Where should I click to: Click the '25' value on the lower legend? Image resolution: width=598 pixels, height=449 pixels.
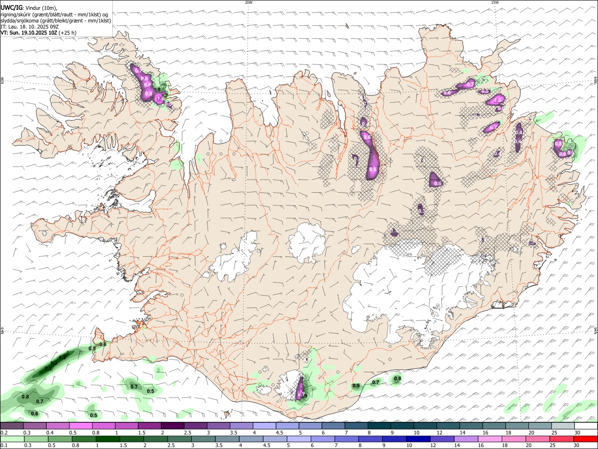pos(553,446)
